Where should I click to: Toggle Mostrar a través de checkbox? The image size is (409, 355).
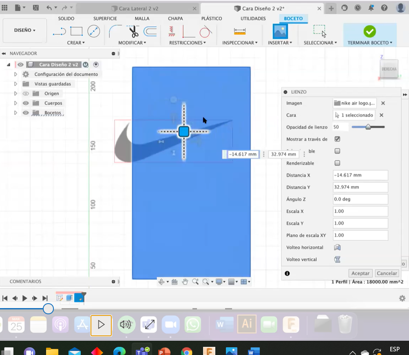pyautogui.click(x=337, y=139)
